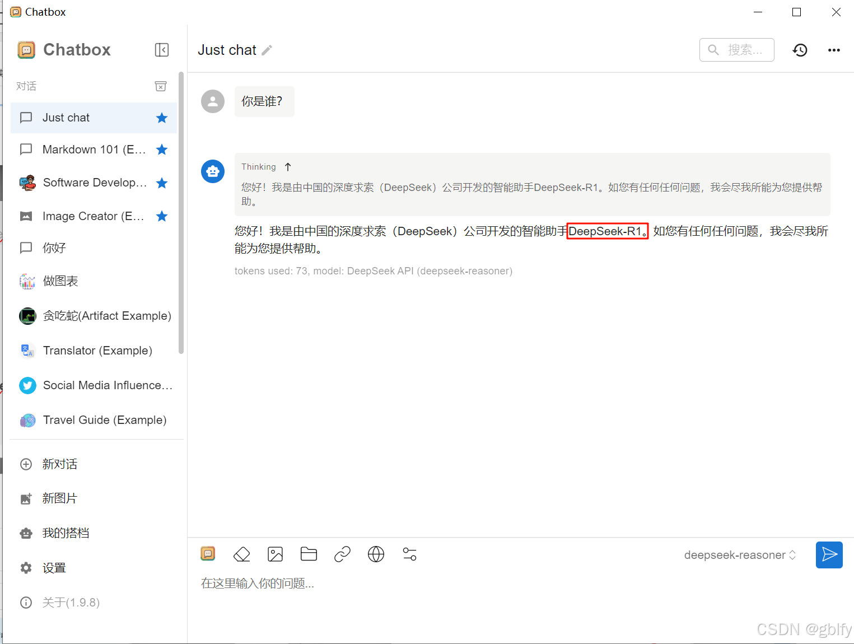Open the deepseek-reasoner model dropdown
Screen dimensions: 854x644
coord(739,555)
